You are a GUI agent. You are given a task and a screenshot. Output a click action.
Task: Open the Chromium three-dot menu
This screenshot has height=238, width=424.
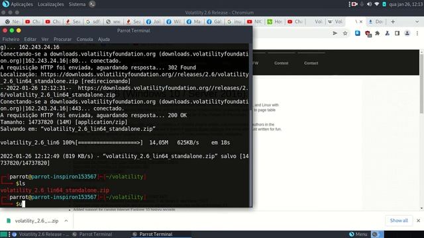[x=417, y=34]
